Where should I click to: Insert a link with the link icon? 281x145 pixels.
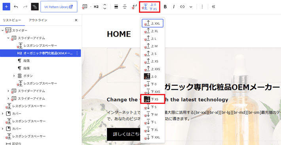coord(182,7)
